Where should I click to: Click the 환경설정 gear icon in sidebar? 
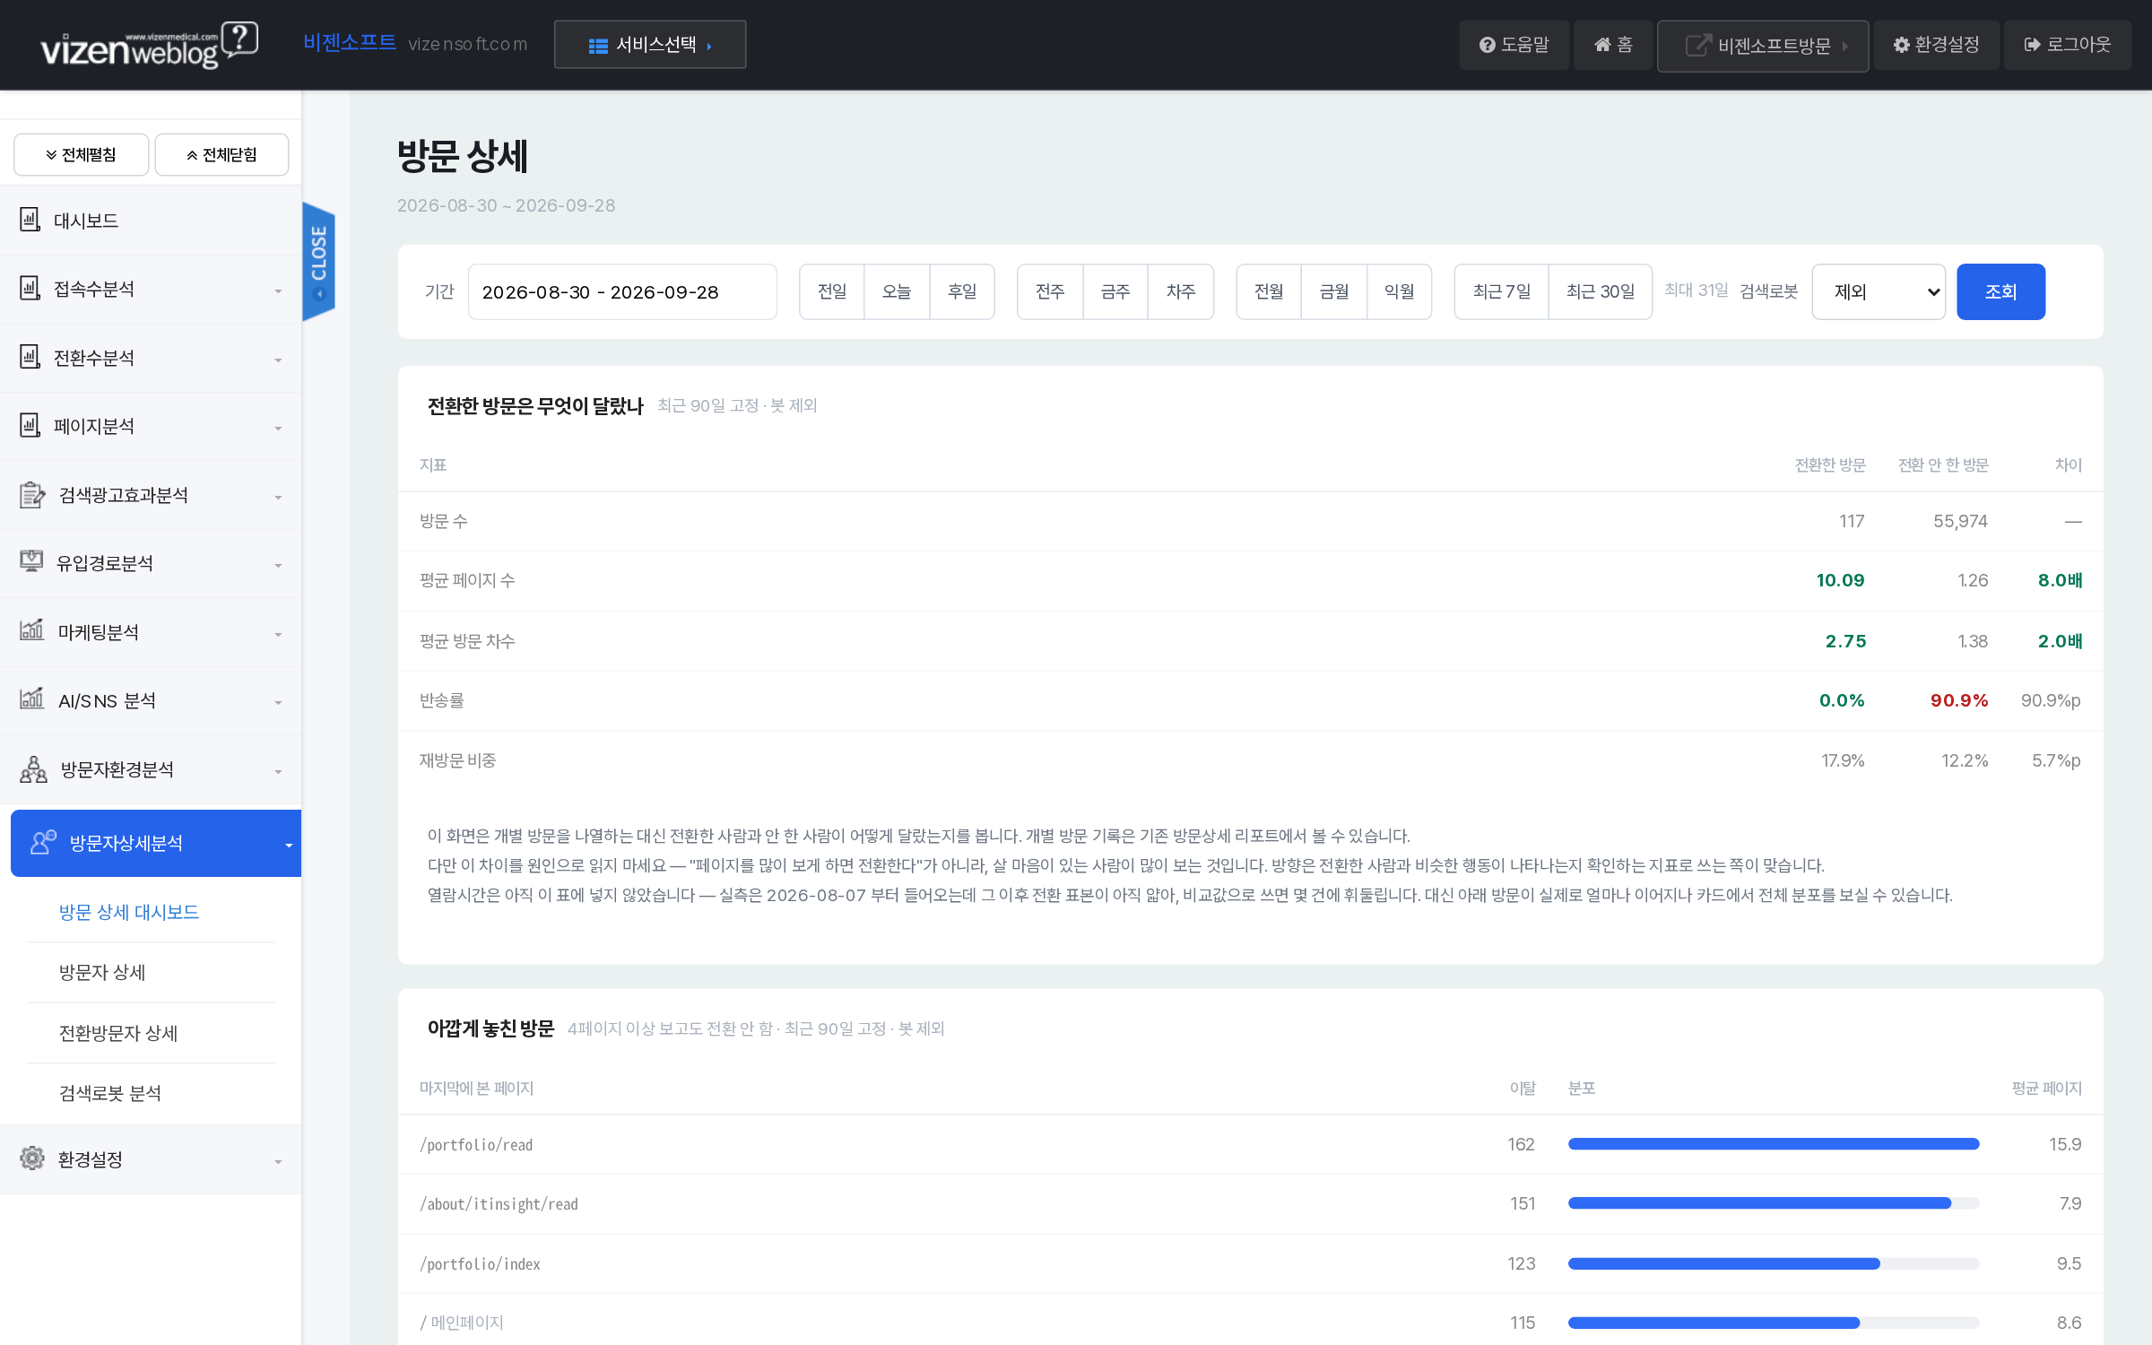pyautogui.click(x=32, y=1158)
